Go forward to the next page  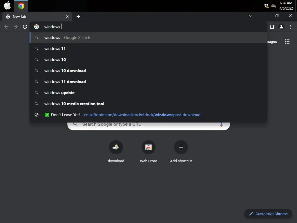tap(16, 27)
